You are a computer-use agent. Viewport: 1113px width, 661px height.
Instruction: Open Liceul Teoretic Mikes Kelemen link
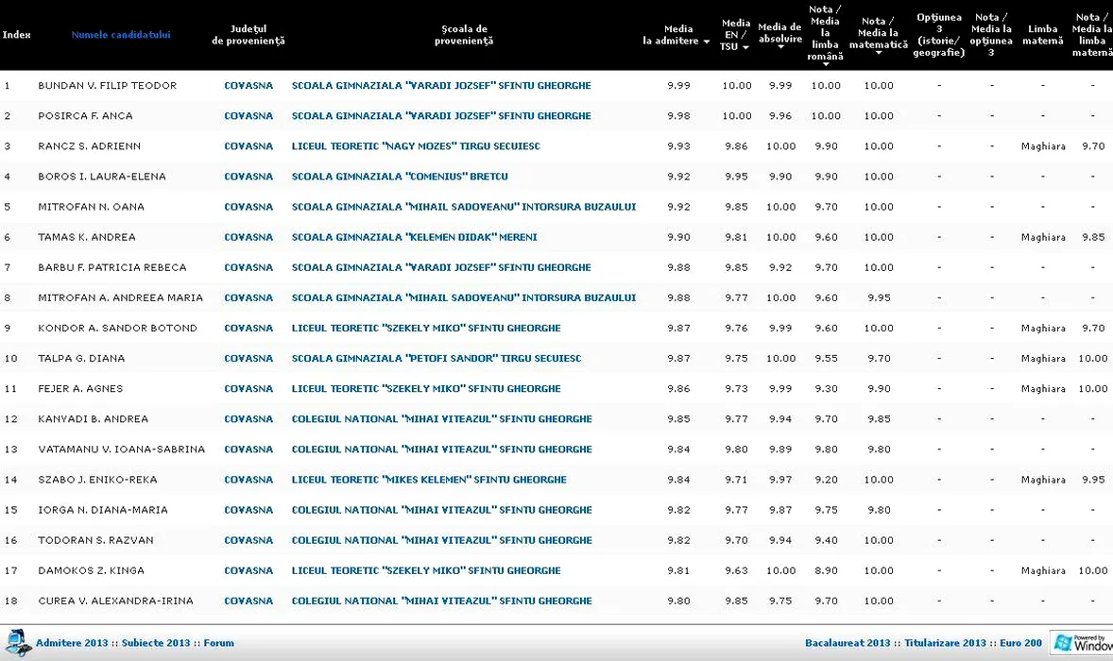click(429, 480)
